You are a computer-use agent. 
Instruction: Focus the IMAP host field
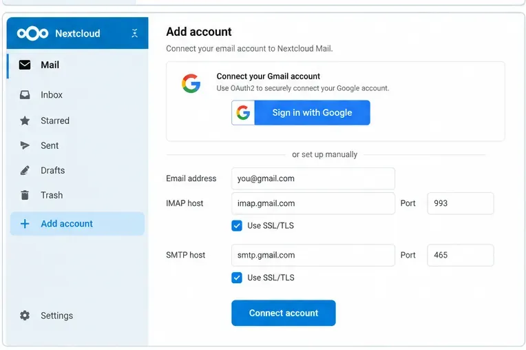313,203
